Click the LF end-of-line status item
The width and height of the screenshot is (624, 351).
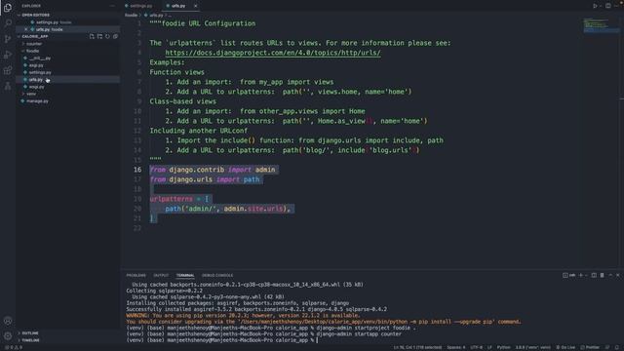(x=489, y=347)
